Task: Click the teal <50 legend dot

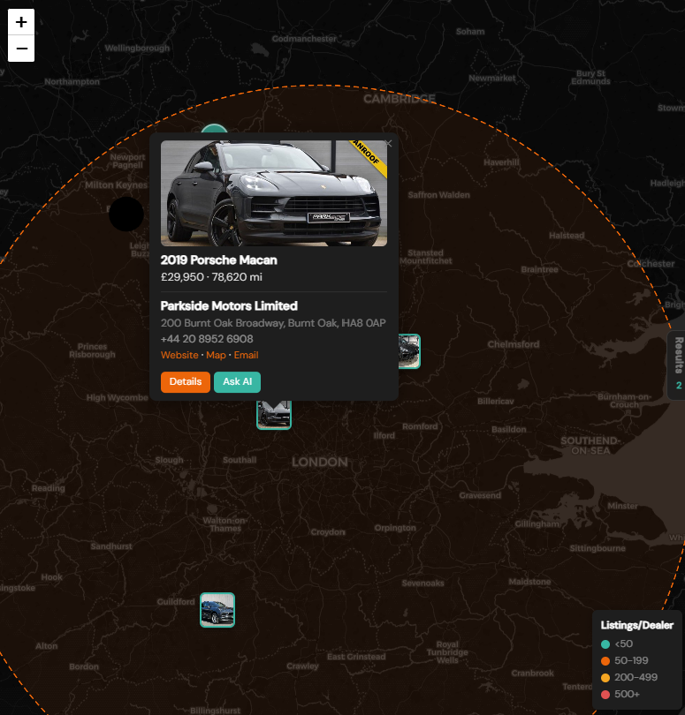Action: point(605,644)
